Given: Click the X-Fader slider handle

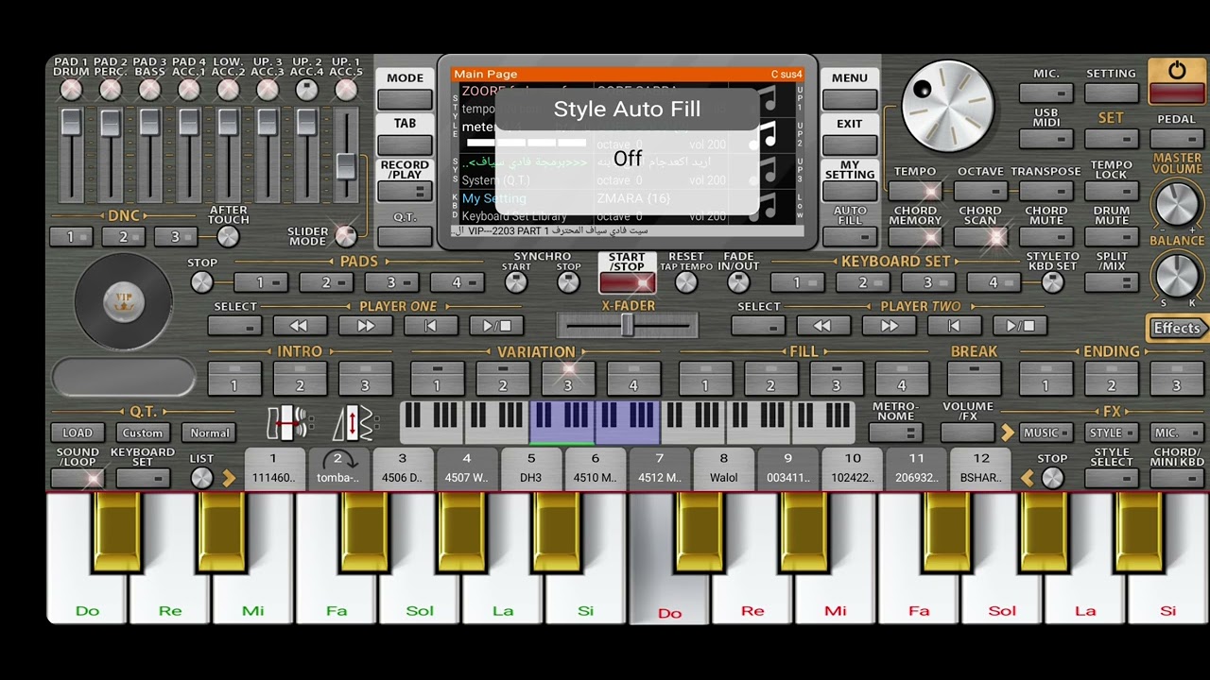Looking at the screenshot, I should (x=627, y=325).
